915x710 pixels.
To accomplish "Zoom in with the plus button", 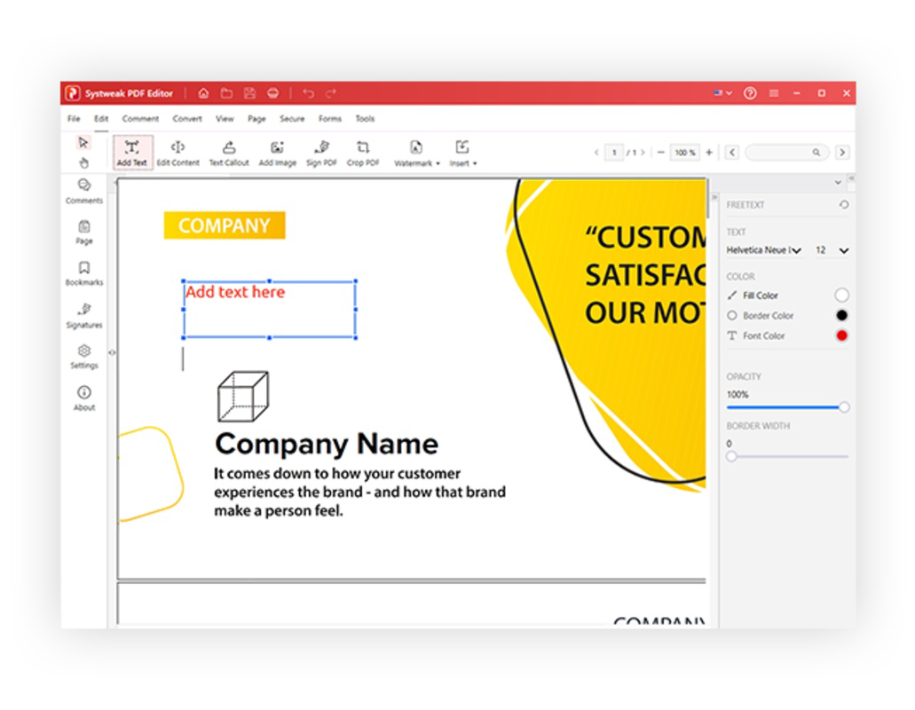I will click(x=709, y=153).
